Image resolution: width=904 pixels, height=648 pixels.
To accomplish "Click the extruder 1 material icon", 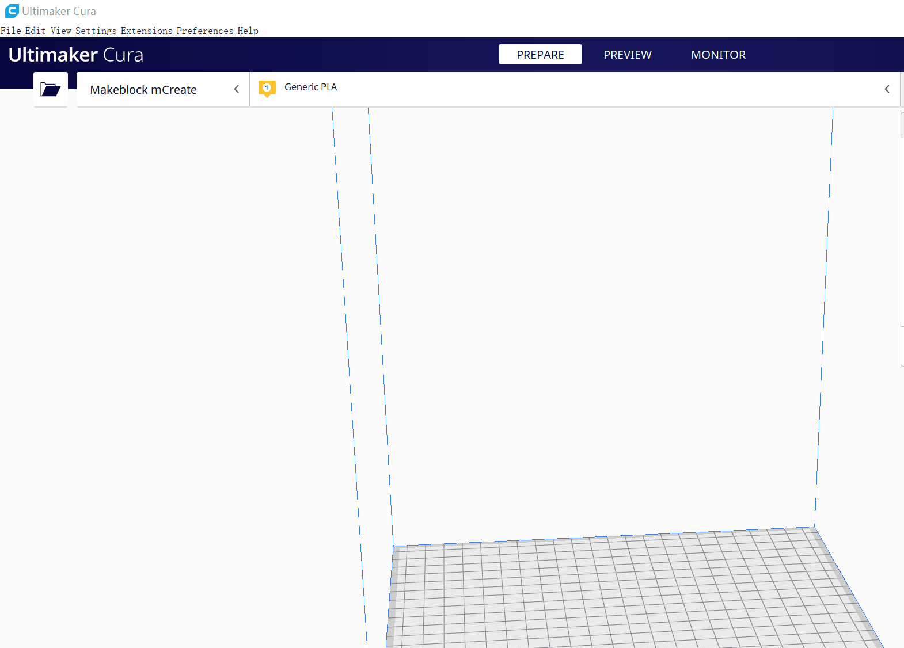I will 267,88.
